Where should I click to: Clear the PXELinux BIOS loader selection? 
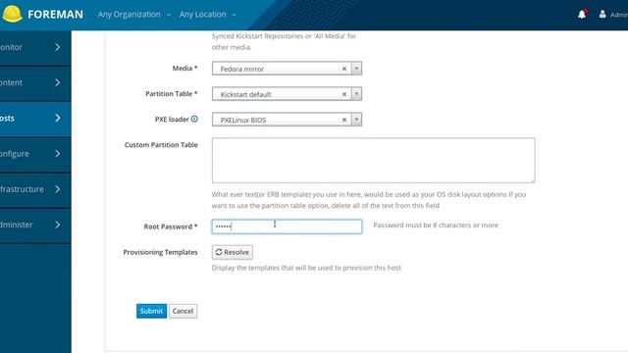[344, 120]
